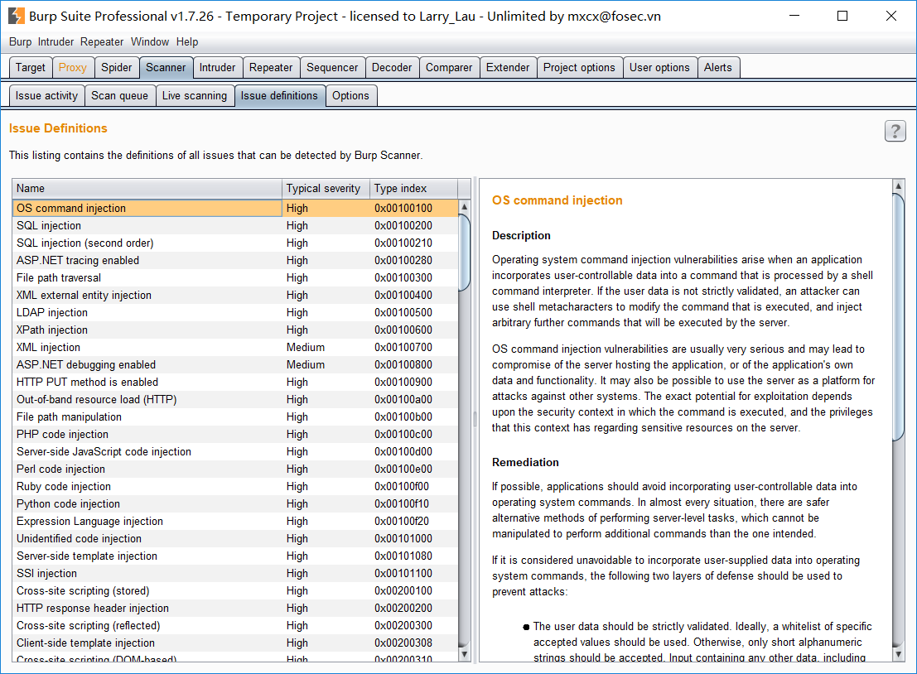The width and height of the screenshot is (917, 674).
Task: Select PHP code injection row
Action: 235,435
